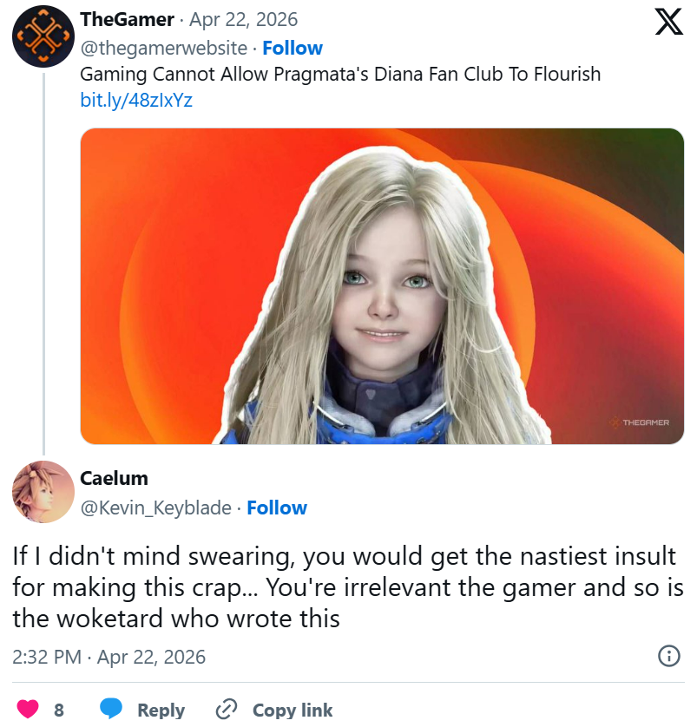Visit the @thegamerwebsite handle
Viewport: 697px width, 727px height.
click(x=163, y=49)
